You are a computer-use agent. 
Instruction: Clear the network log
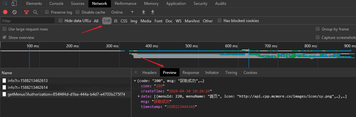pos(15,12)
